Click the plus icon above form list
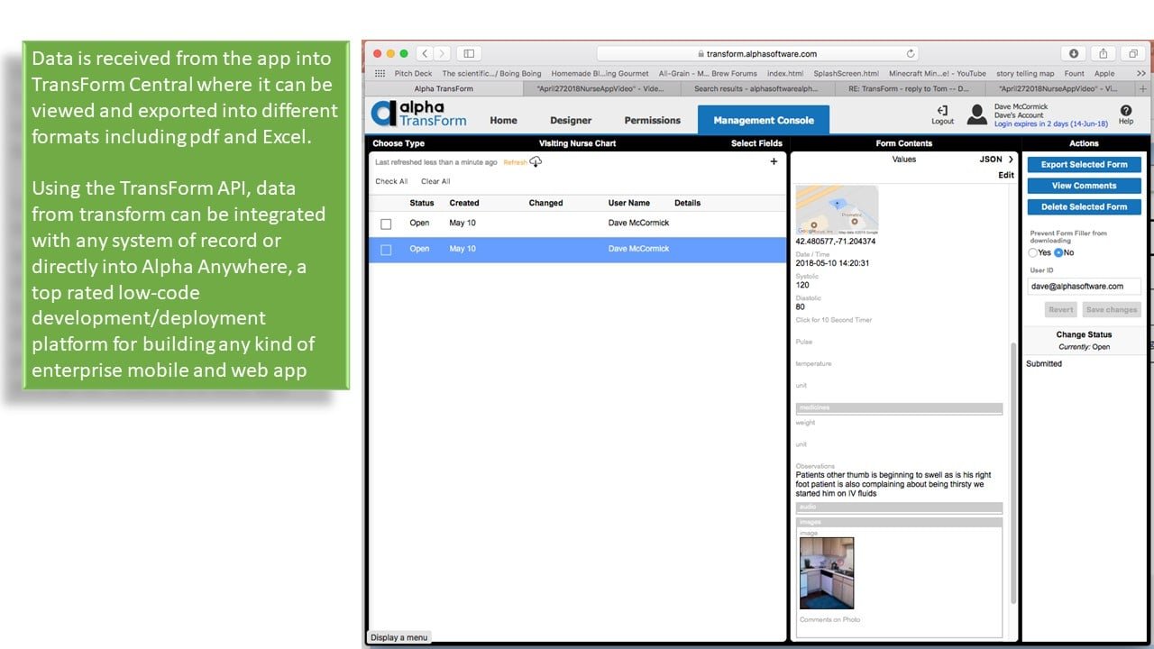The height and width of the screenshot is (649, 1154). pos(774,162)
